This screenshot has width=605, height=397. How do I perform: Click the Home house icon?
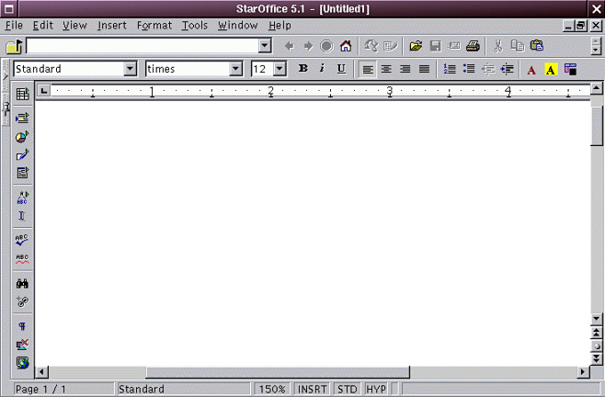click(x=346, y=46)
